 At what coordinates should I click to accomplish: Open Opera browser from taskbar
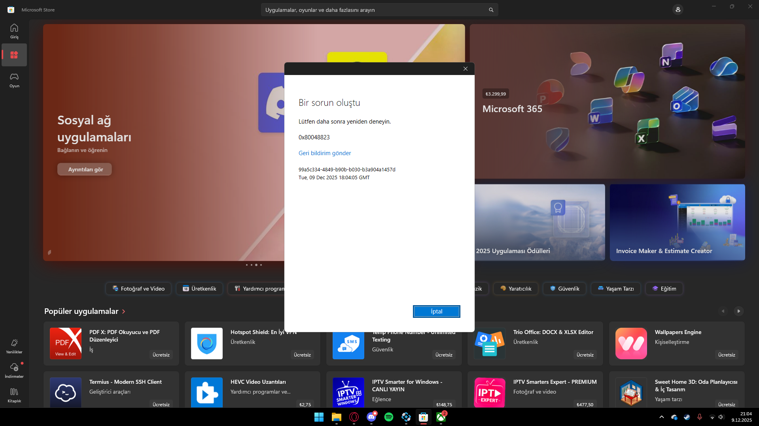pyautogui.click(x=354, y=417)
